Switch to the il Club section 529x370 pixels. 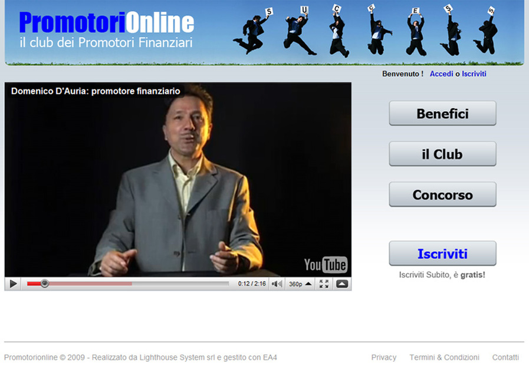(x=442, y=154)
